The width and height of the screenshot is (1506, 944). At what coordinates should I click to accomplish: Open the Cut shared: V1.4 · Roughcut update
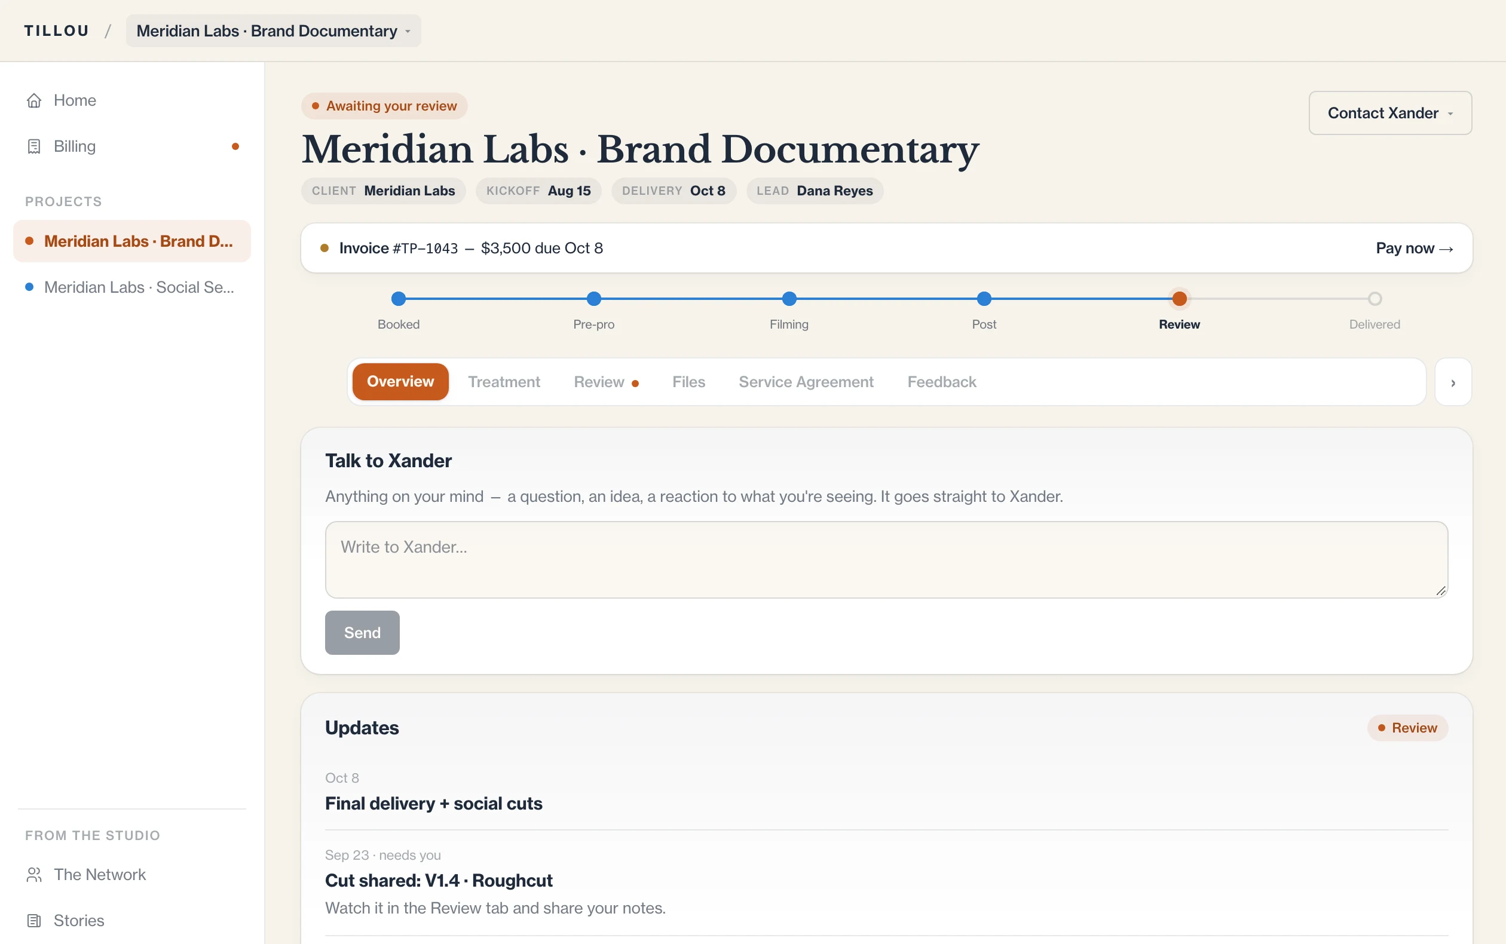[x=438, y=880]
